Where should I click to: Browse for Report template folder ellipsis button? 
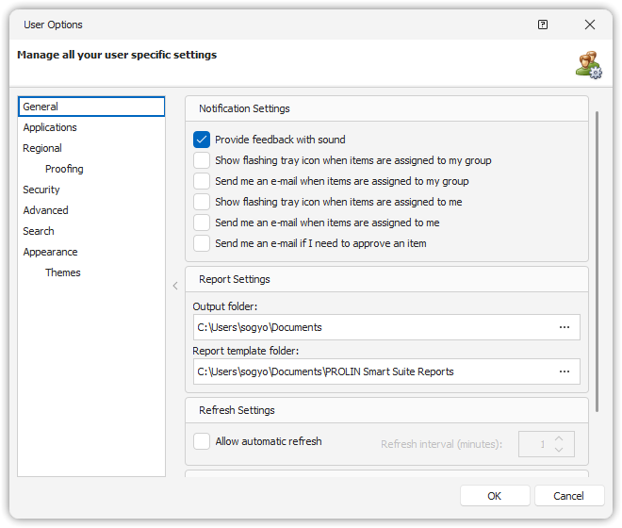click(x=565, y=371)
